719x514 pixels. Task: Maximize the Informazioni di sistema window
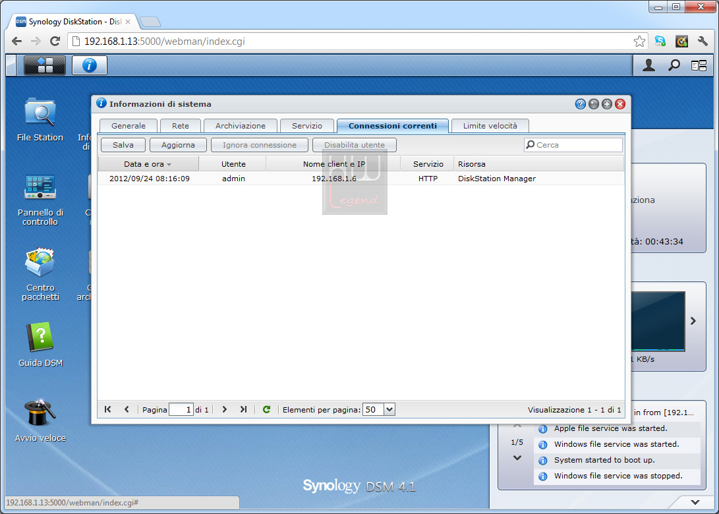point(607,104)
